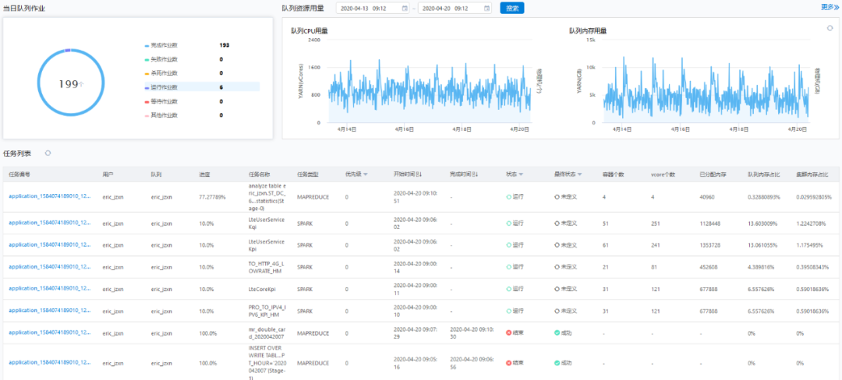Viewport: 842px width, 380px height.
Task: Click 运行 status icon in LteCoreKpi row
Action: [x=508, y=289]
